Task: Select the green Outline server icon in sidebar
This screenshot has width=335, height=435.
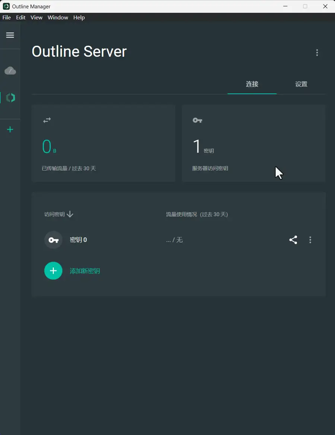Action: click(x=10, y=98)
